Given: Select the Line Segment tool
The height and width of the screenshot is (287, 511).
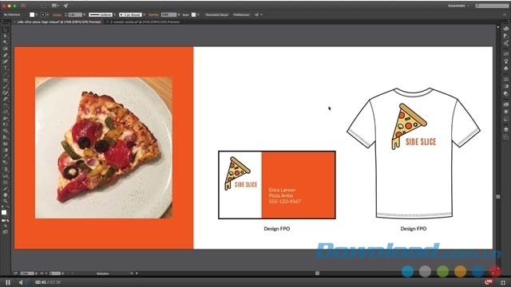Looking at the screenshot, I should point(5,74).
